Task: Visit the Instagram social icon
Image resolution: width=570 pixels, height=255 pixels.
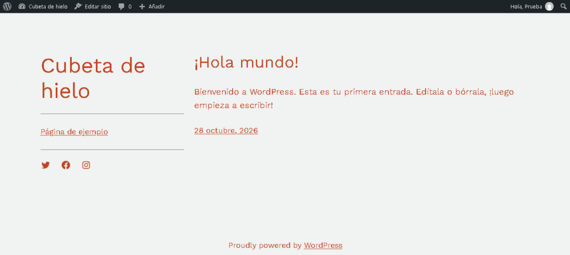Action: [86, 165]
